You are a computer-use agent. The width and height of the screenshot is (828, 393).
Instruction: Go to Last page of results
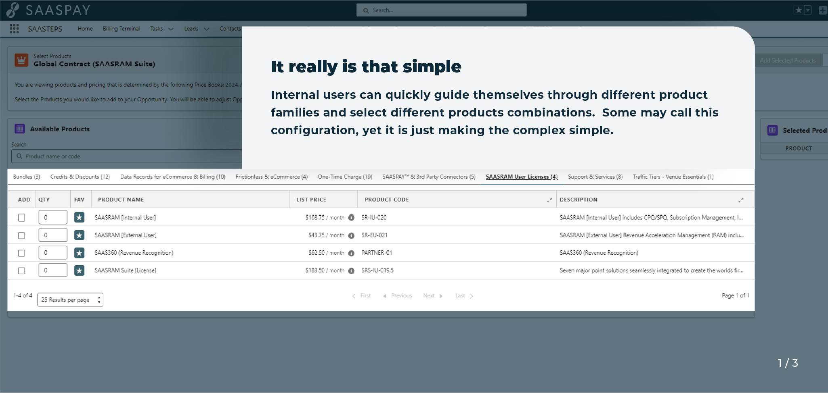(464, 295)
